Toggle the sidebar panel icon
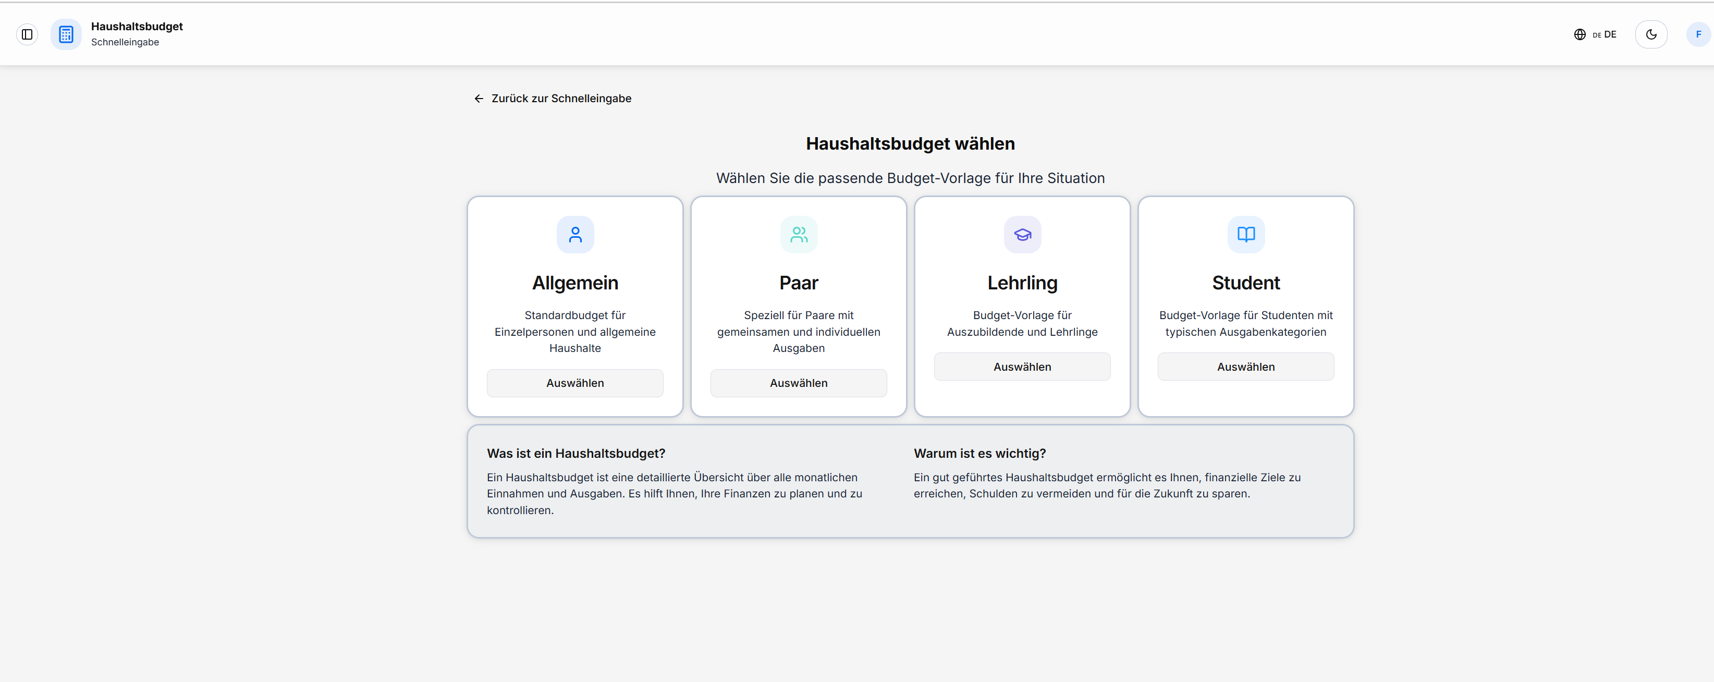The height and width of the screenshot is (682, 1714). click(27, 34)
